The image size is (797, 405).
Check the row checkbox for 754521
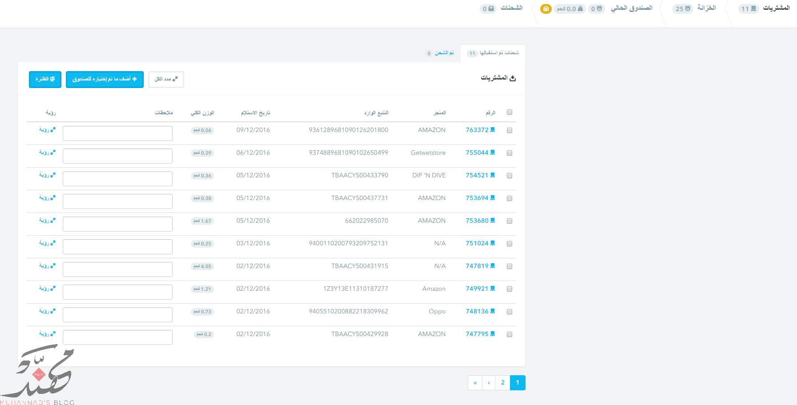tap(510, 176)
